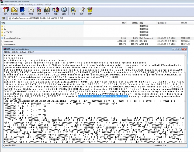This screenshot has width=194, height=152.
Task: Sort files by 大小 size column header
Action: [x=105, y=23]
